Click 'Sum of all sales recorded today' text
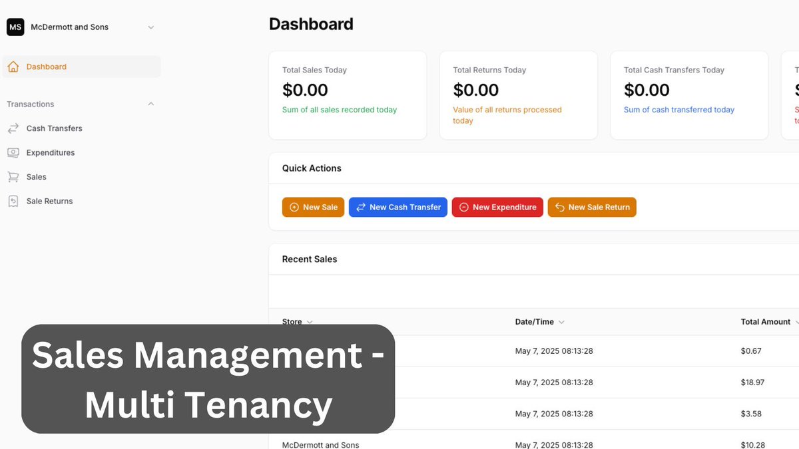This screenshot has width=799, height=449. point(340,110)
